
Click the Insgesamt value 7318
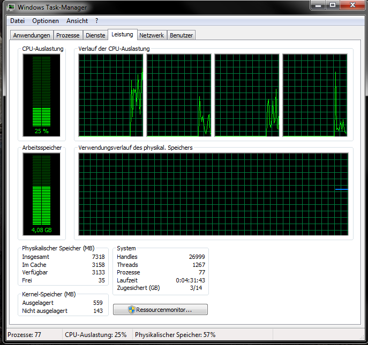click(x=99, y=257)
